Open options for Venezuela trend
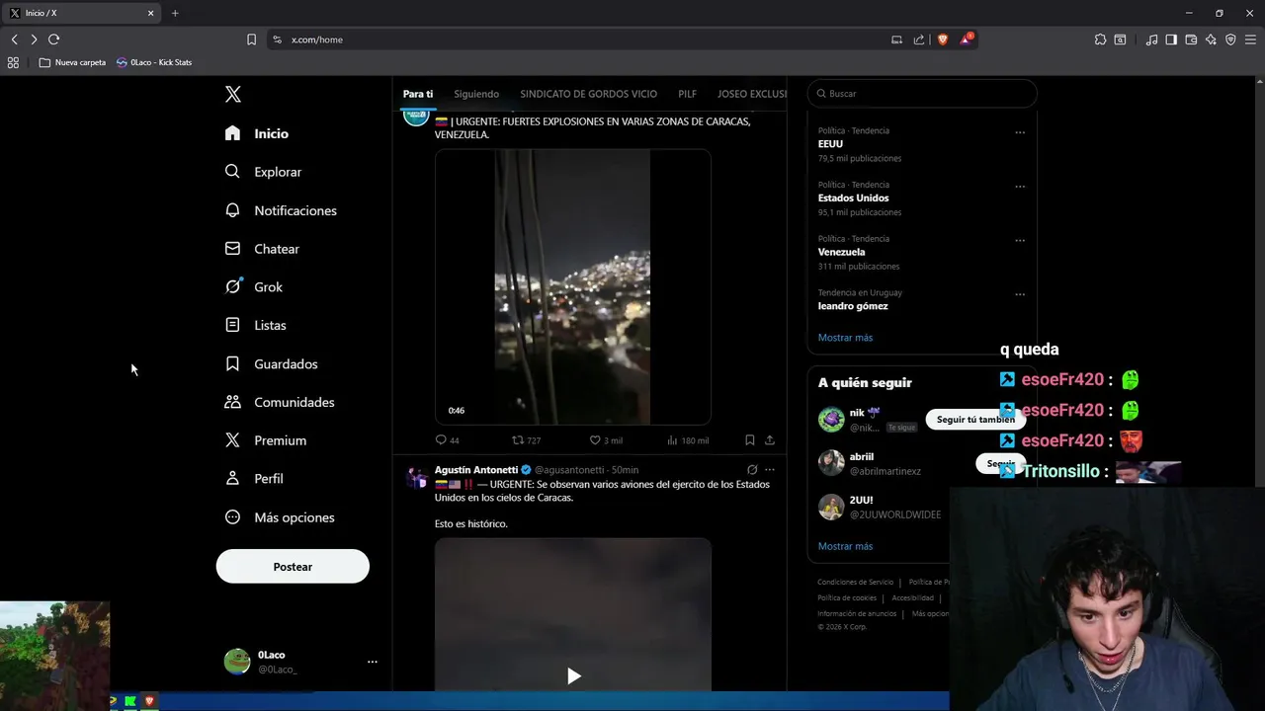 click(1020, 240)
